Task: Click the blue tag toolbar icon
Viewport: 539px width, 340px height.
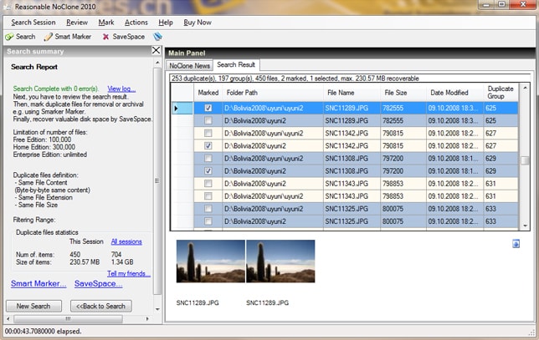Action: (x=157, y=37)
